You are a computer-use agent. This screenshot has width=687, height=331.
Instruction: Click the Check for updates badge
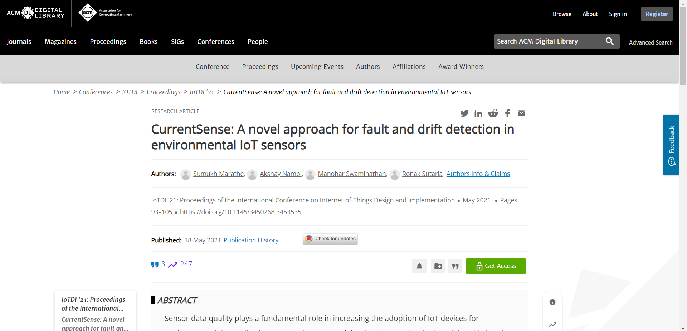tap(330, 239)
